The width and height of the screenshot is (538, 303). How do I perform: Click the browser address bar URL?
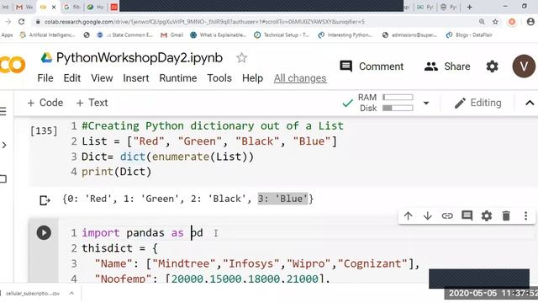pyautogui.click(x=204, y=22)
